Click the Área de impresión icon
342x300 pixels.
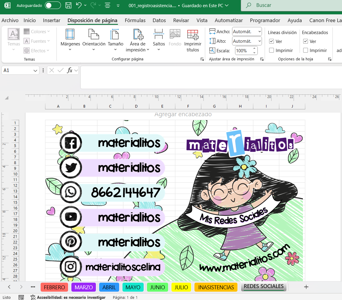tap(138, 34)
